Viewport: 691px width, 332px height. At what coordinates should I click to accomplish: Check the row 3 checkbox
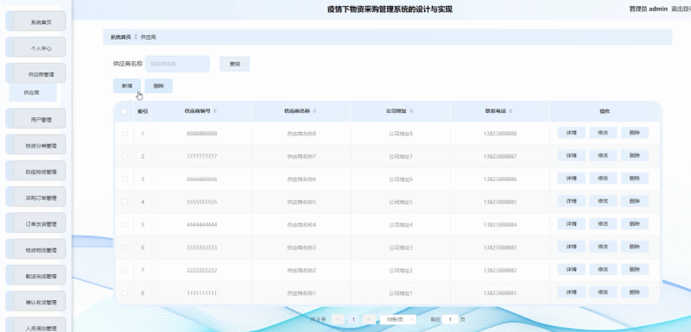click(x=124, y=179)
